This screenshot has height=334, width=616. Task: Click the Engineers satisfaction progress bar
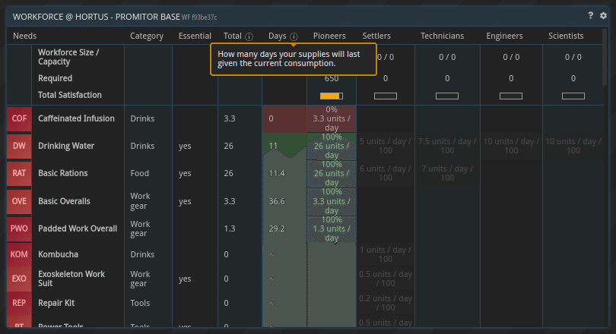tap(511, 96)
